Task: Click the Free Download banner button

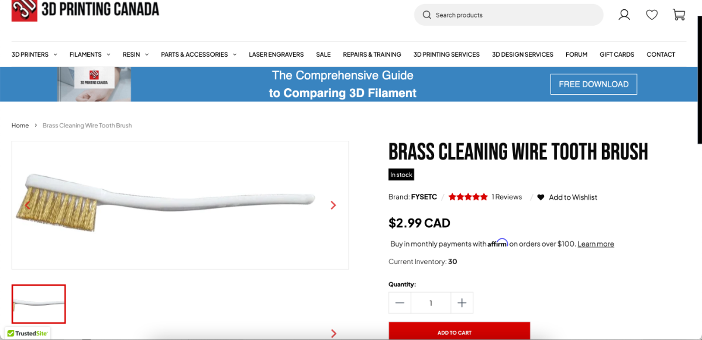Action: (594, 84)
